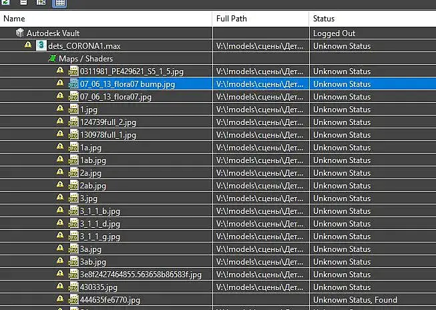This screenshot has width=436, height=310.
Task: Click the JPG icon of 1.jpg
Action: pyautogui.click(x=73, y=109)
